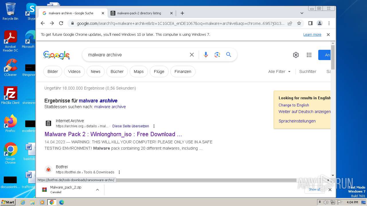Open the Recycle Bin desktop icon
Viewport: 367px width, 206px height.
(x=10, y=11)
